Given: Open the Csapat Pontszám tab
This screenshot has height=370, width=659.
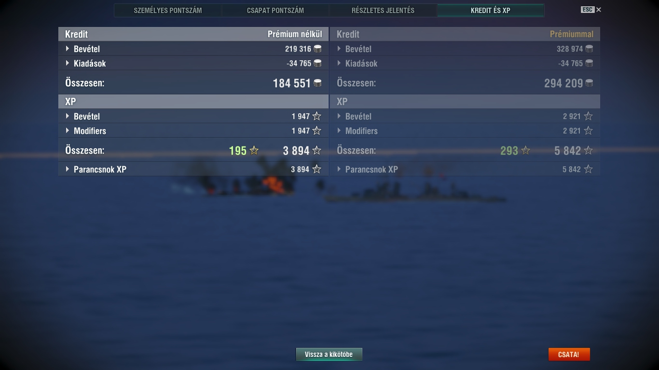Looking at the screenshot, I should [275, 10].
